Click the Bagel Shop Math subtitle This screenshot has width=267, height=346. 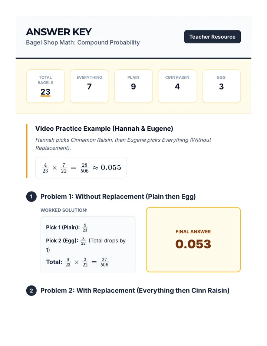(x=83, y=42)
